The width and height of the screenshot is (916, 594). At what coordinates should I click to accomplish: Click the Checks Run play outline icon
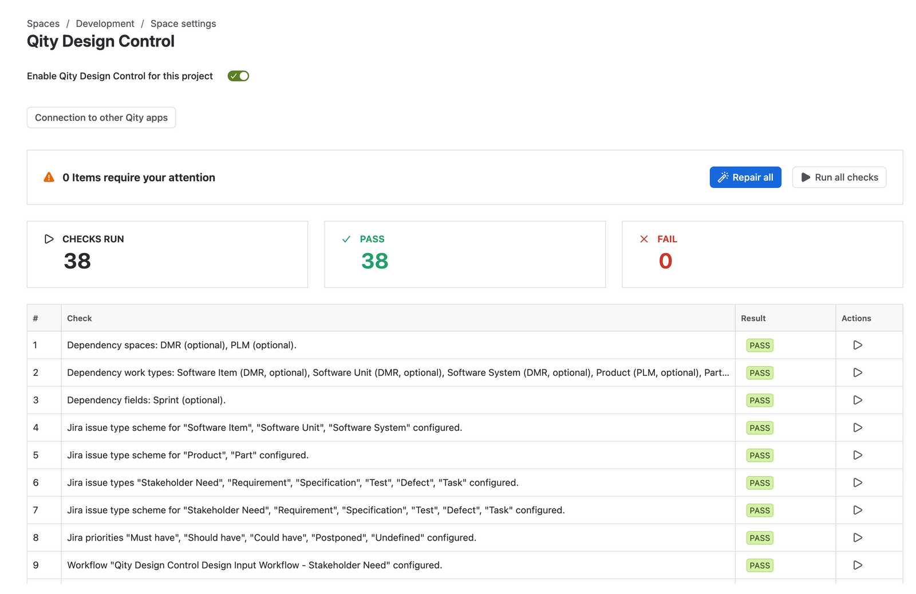pyautogui.click(x=49, y=239)
